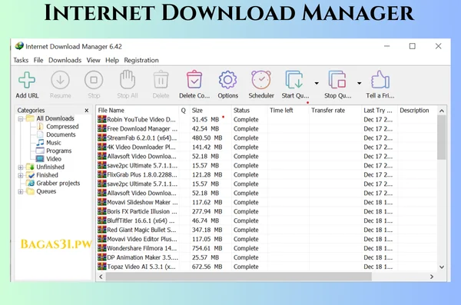461x305 pixels.
Task: Click archive icon of Robin YouTube Video row
Action: [x=101, y=119]
